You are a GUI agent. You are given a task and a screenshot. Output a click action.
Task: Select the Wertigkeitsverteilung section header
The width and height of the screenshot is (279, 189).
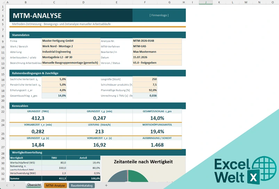[97, 152]
